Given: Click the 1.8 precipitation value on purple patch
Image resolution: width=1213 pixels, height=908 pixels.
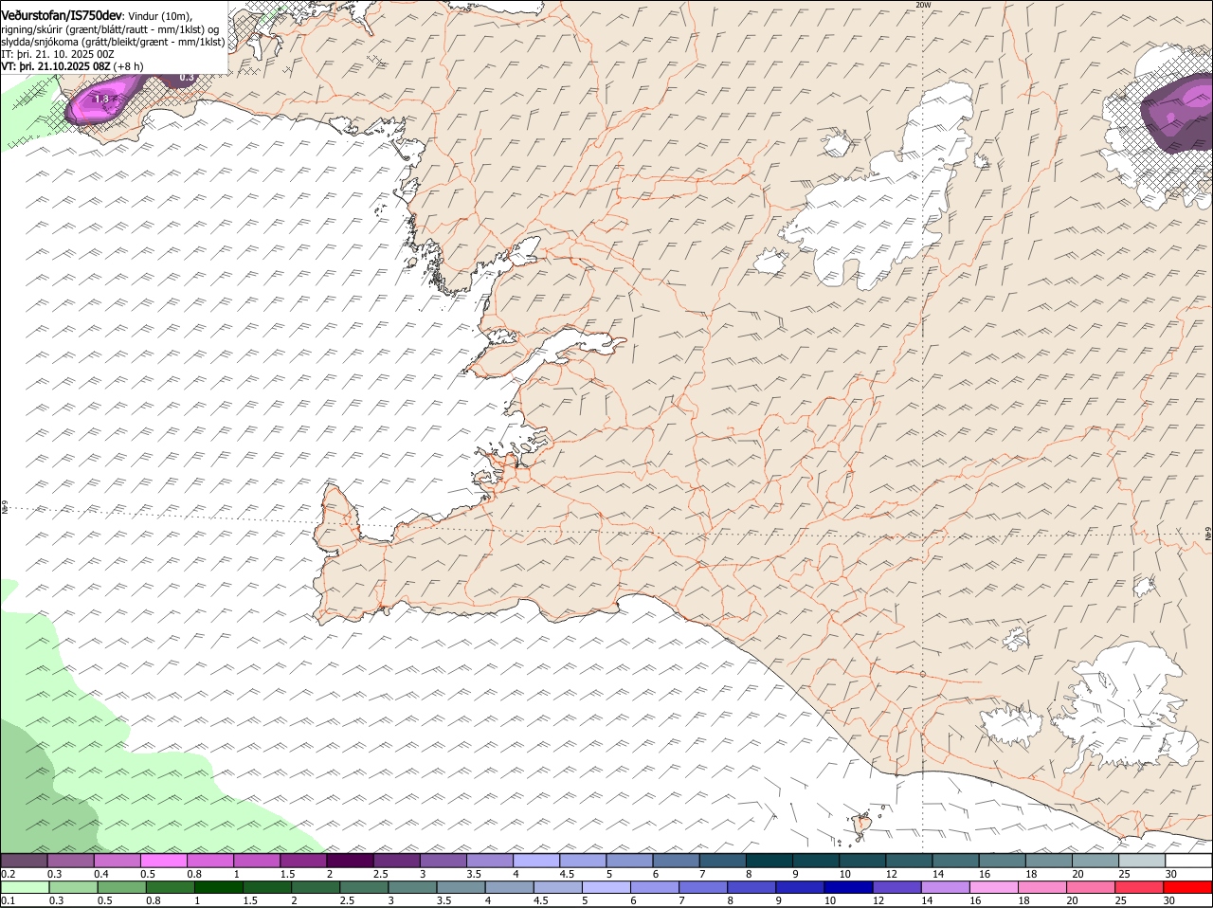Looking at the screenshot, I should pos(101,99).
